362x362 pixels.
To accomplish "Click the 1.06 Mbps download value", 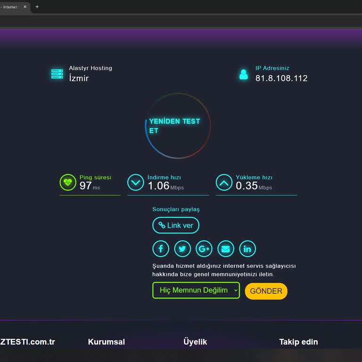I will click(166, 186).
